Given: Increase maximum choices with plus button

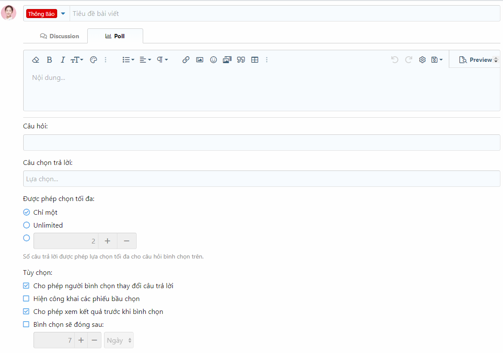Looking at the screenshot, I should [x=107, y=241].
